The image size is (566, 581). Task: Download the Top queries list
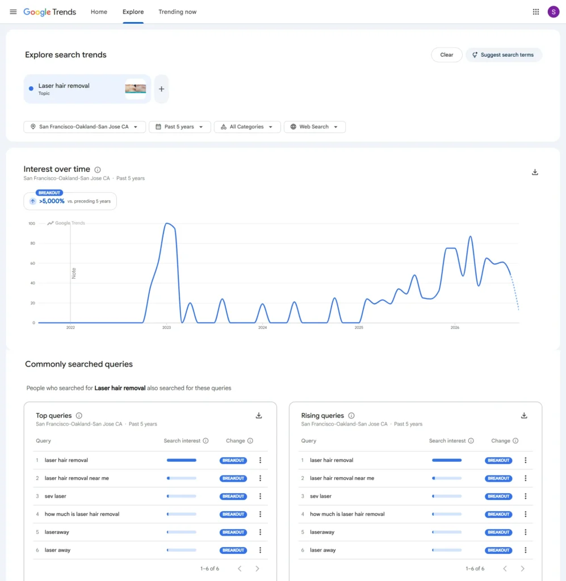[x=259, y=416]
